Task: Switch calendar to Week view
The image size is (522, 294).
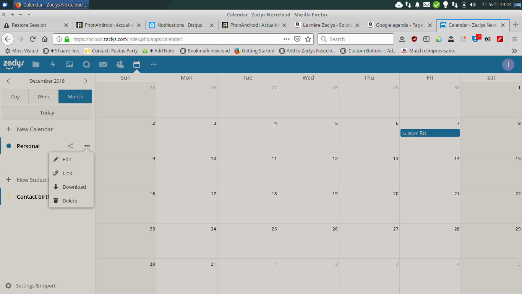Action: tap(44, 96)
